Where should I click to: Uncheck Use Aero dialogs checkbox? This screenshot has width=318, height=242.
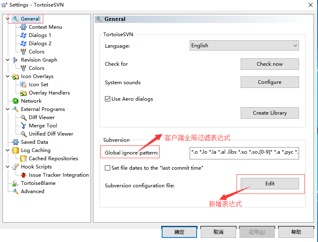(x=107, y=99)
